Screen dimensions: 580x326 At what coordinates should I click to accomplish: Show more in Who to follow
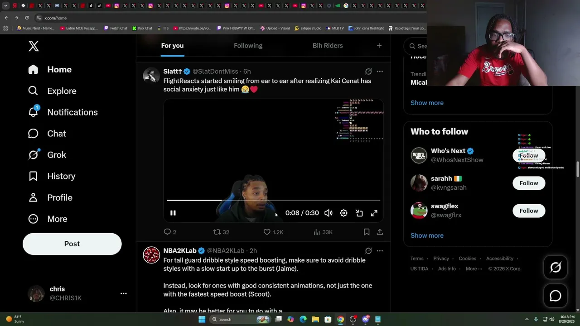[427, 235]
